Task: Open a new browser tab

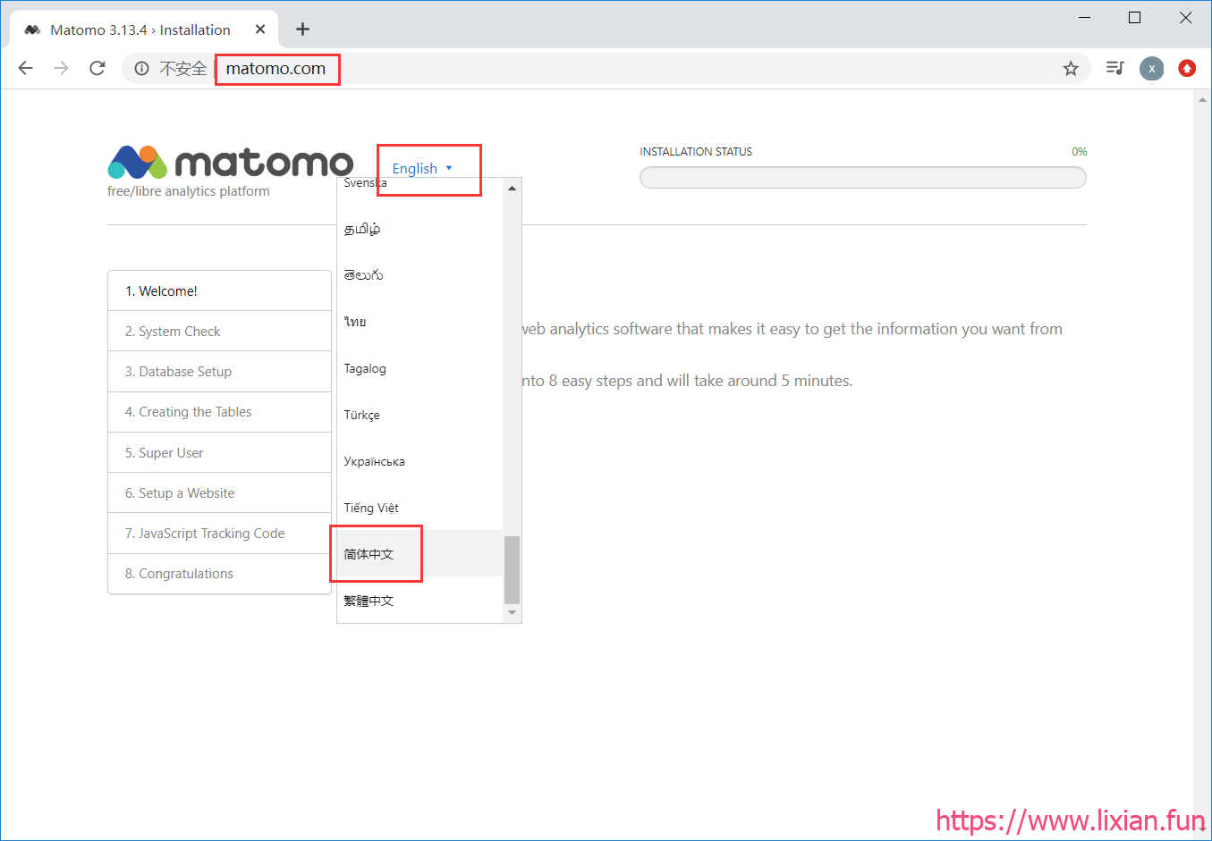Action: pyautogui.click(x=303, y=29)
